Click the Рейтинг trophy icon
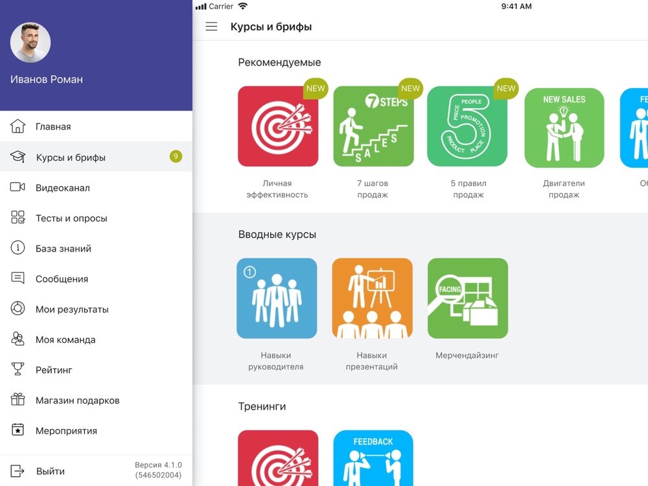The image size is (648, 486). [17, 369]
